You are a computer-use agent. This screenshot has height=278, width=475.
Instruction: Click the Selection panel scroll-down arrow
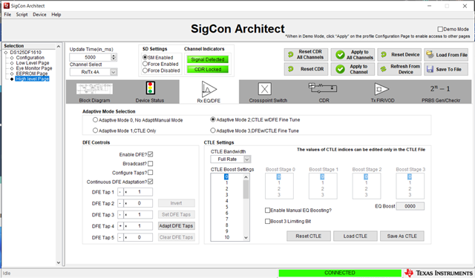tap(59, 262)
